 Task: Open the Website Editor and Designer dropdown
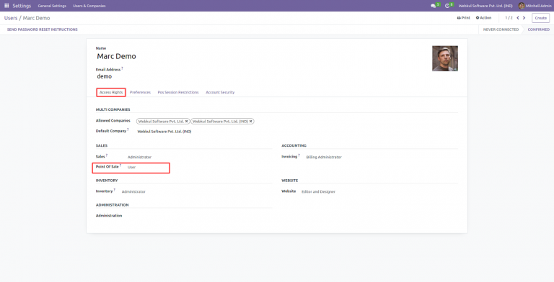318,192
